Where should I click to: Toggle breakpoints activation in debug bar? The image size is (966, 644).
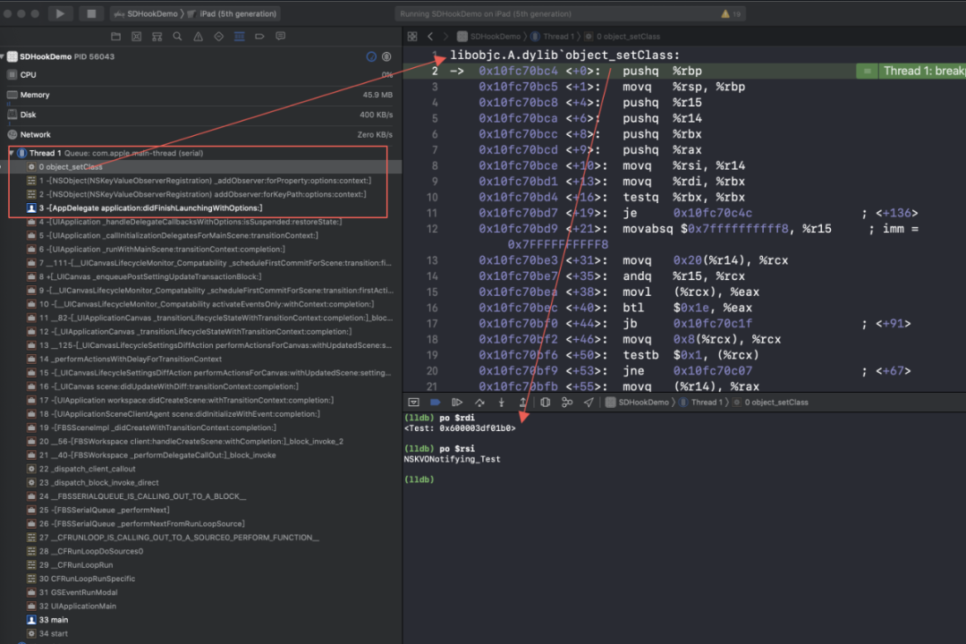pyautogui.click(x=436, y=402)
